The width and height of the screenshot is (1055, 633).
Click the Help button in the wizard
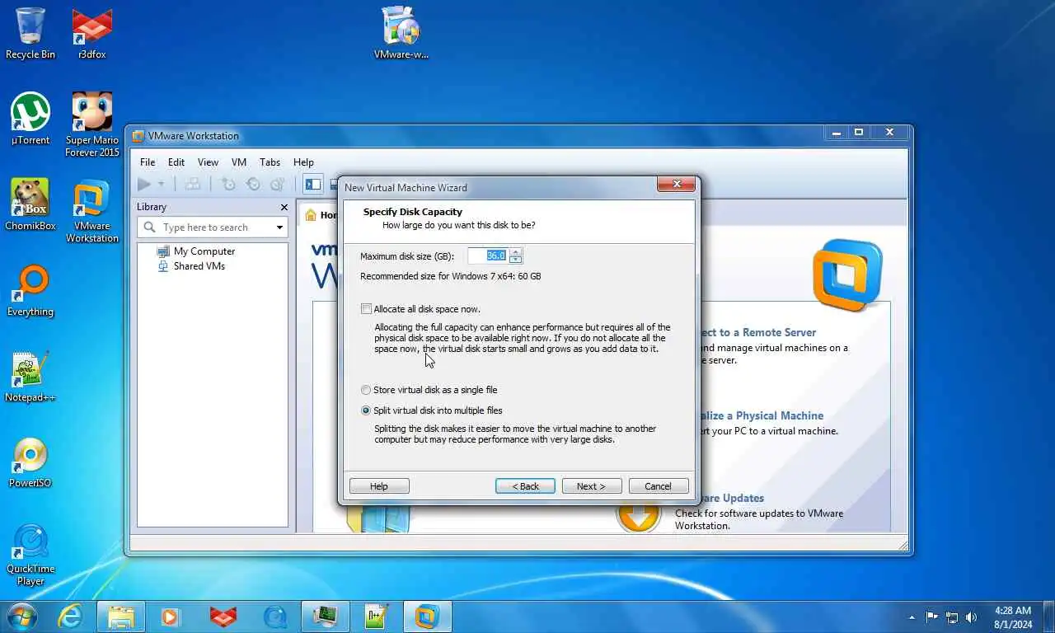pyautogui.click(x=379, y=486)
